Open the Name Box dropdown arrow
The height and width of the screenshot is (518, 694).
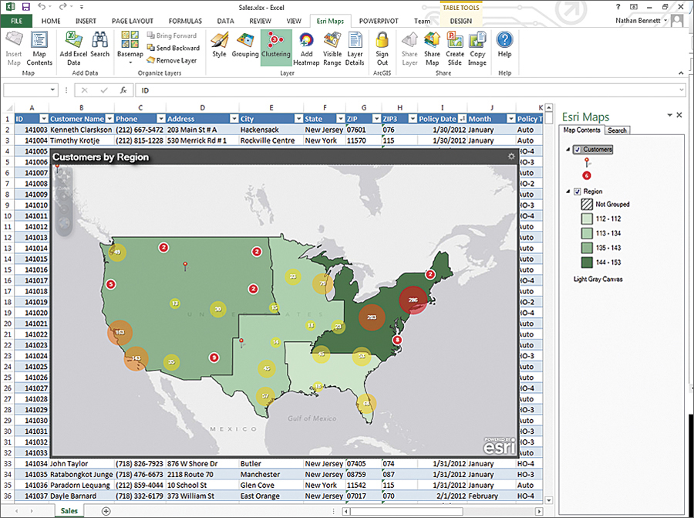coord(52,90)
